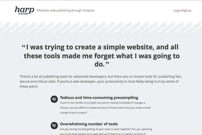Click the intro paragraph about publishing tools
Image resolution: width=202 pixels, height=135 pixels.
(101, 81)
